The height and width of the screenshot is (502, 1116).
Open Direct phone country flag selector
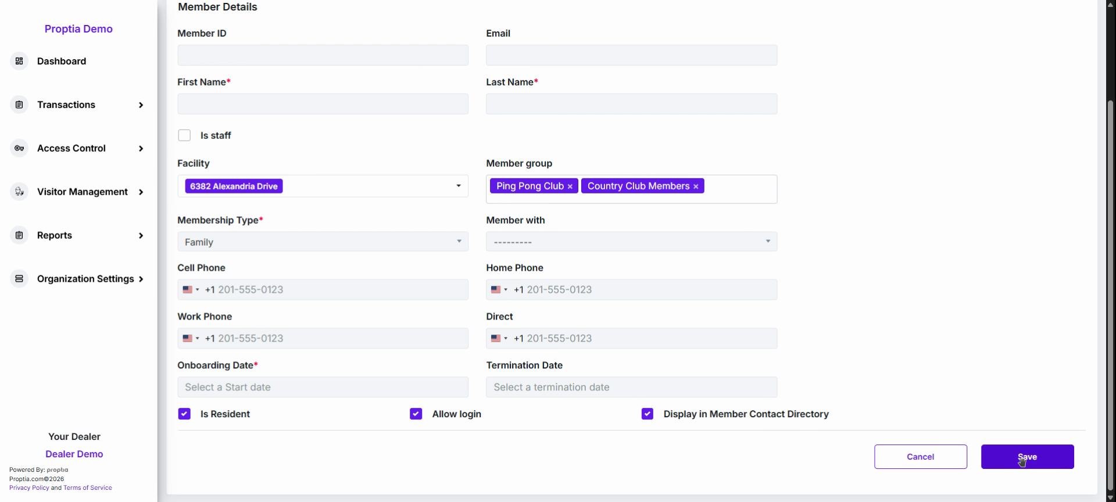(x=499, y=338)
